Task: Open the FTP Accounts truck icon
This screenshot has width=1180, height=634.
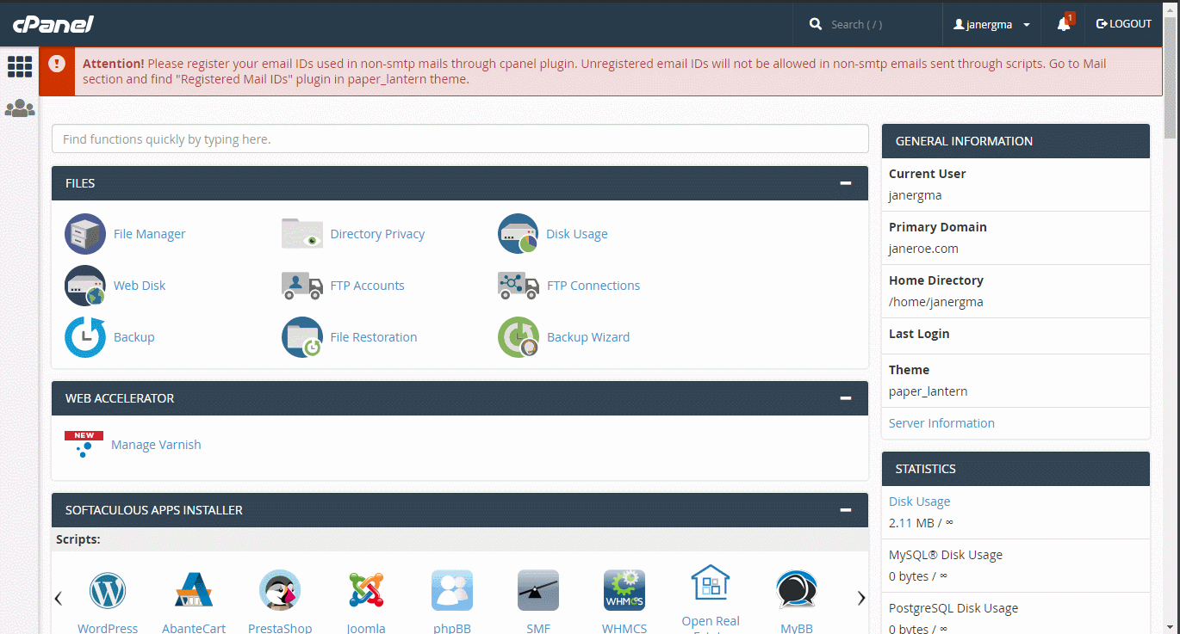Action: pos(302,286)
